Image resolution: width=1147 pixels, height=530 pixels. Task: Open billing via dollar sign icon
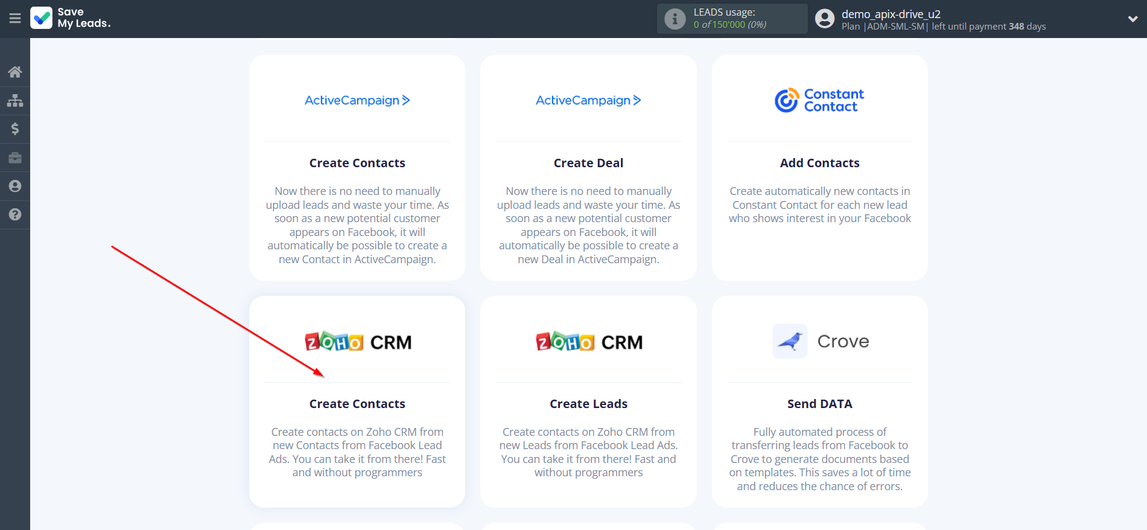[15, 129]
